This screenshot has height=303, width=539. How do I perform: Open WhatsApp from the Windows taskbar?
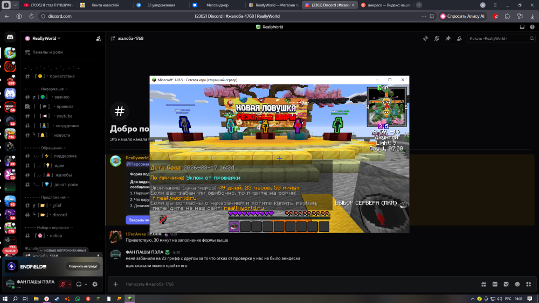[78, 299]
